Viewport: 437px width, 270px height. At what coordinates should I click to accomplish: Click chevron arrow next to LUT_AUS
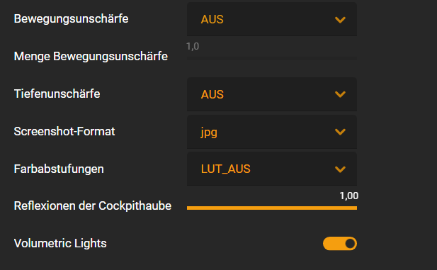tap(340, 169)
